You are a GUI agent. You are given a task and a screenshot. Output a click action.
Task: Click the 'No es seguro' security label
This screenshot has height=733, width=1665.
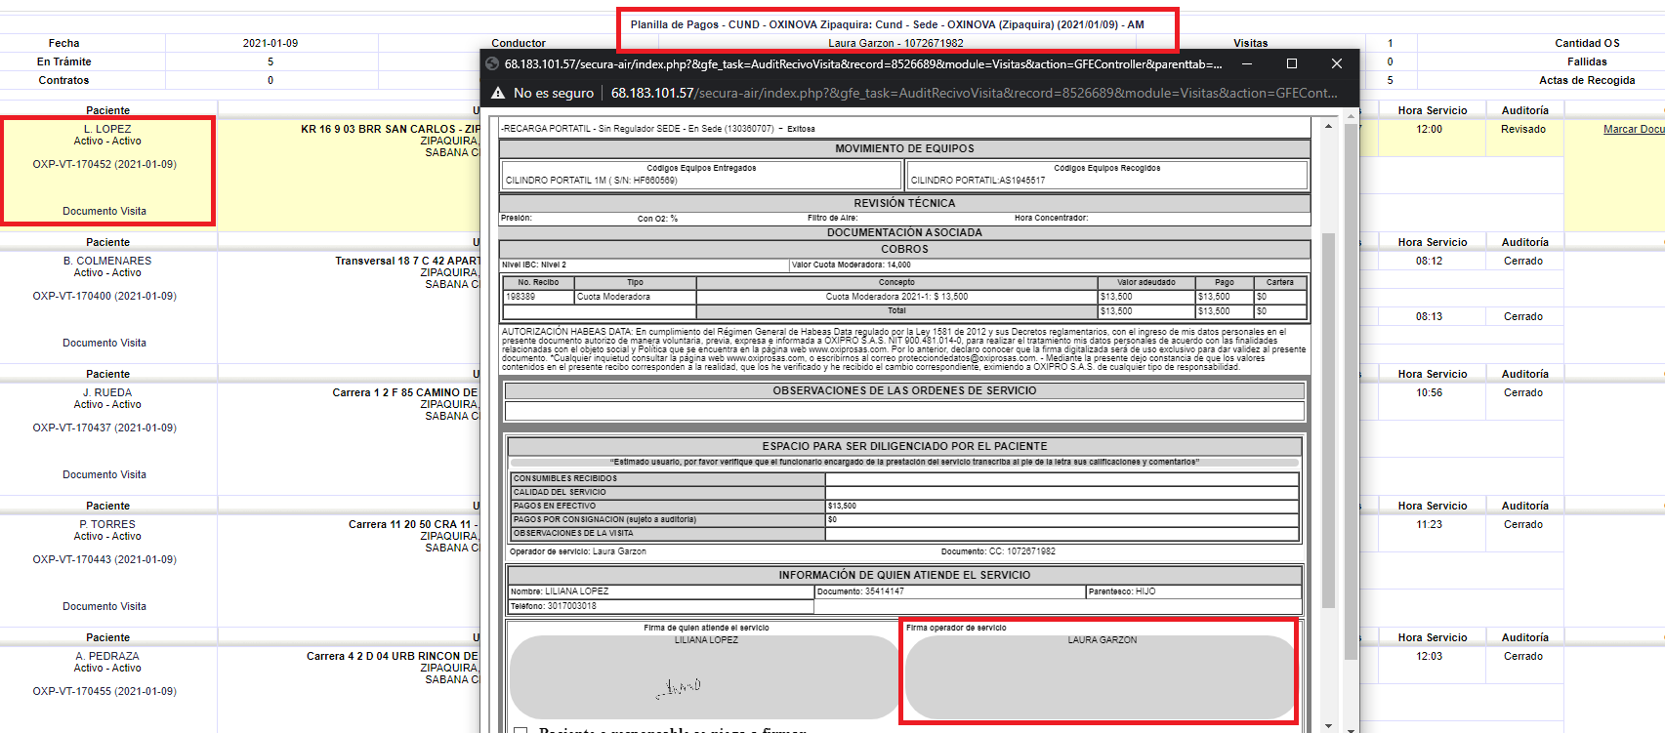[554, 93]
